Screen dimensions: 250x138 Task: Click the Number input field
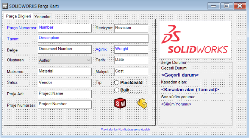point(65,28)
